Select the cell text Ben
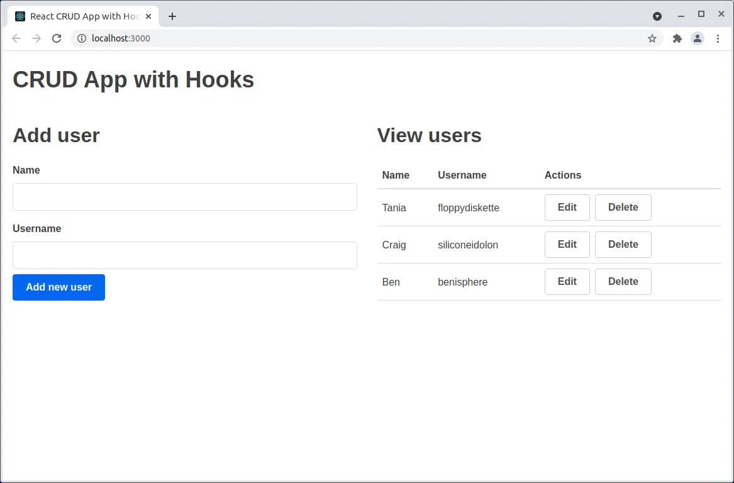This screenshot has width=734, height=483. pyautogui.click(x=391, y=282)
